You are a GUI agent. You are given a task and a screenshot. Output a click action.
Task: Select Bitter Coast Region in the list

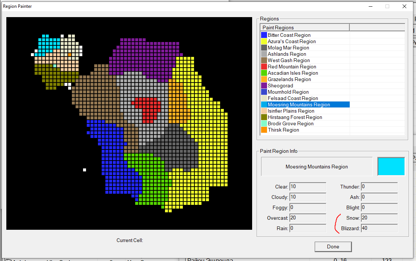tap(289, 35)
